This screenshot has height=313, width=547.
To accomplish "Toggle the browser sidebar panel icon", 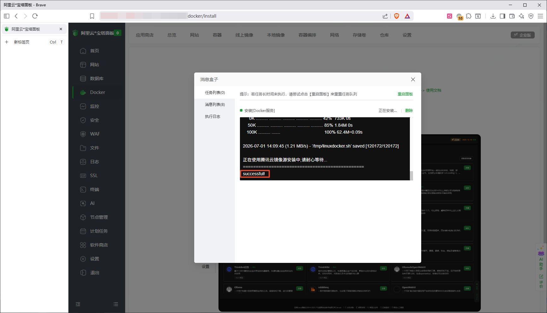I will click(503, 16).
